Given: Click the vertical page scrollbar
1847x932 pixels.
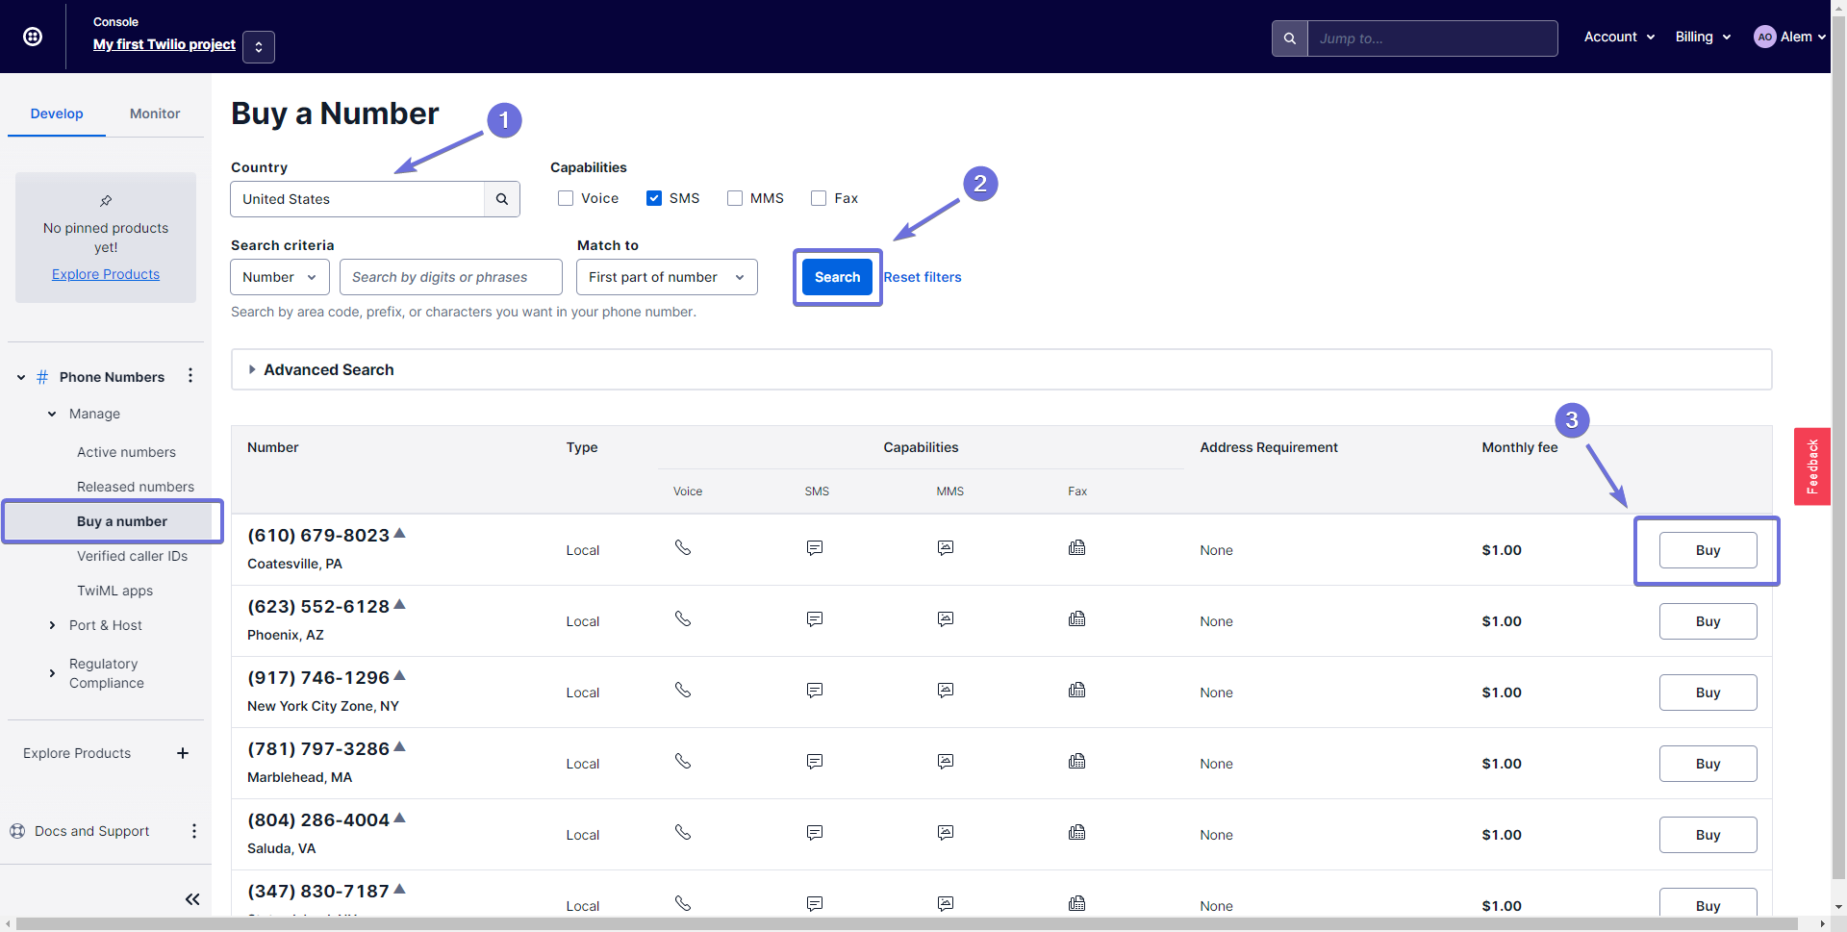Looking at the screenshot, I should pos(1838,447).
